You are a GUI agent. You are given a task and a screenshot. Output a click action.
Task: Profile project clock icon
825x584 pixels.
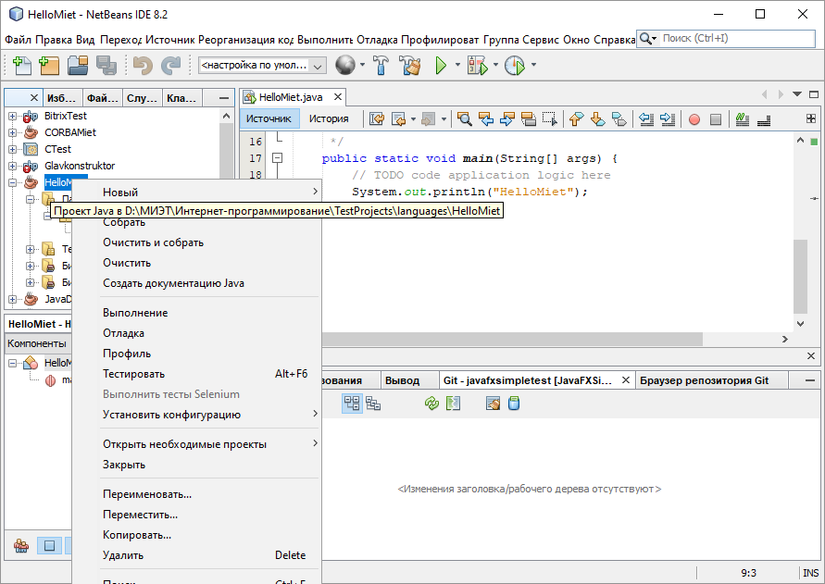point(515,65)
